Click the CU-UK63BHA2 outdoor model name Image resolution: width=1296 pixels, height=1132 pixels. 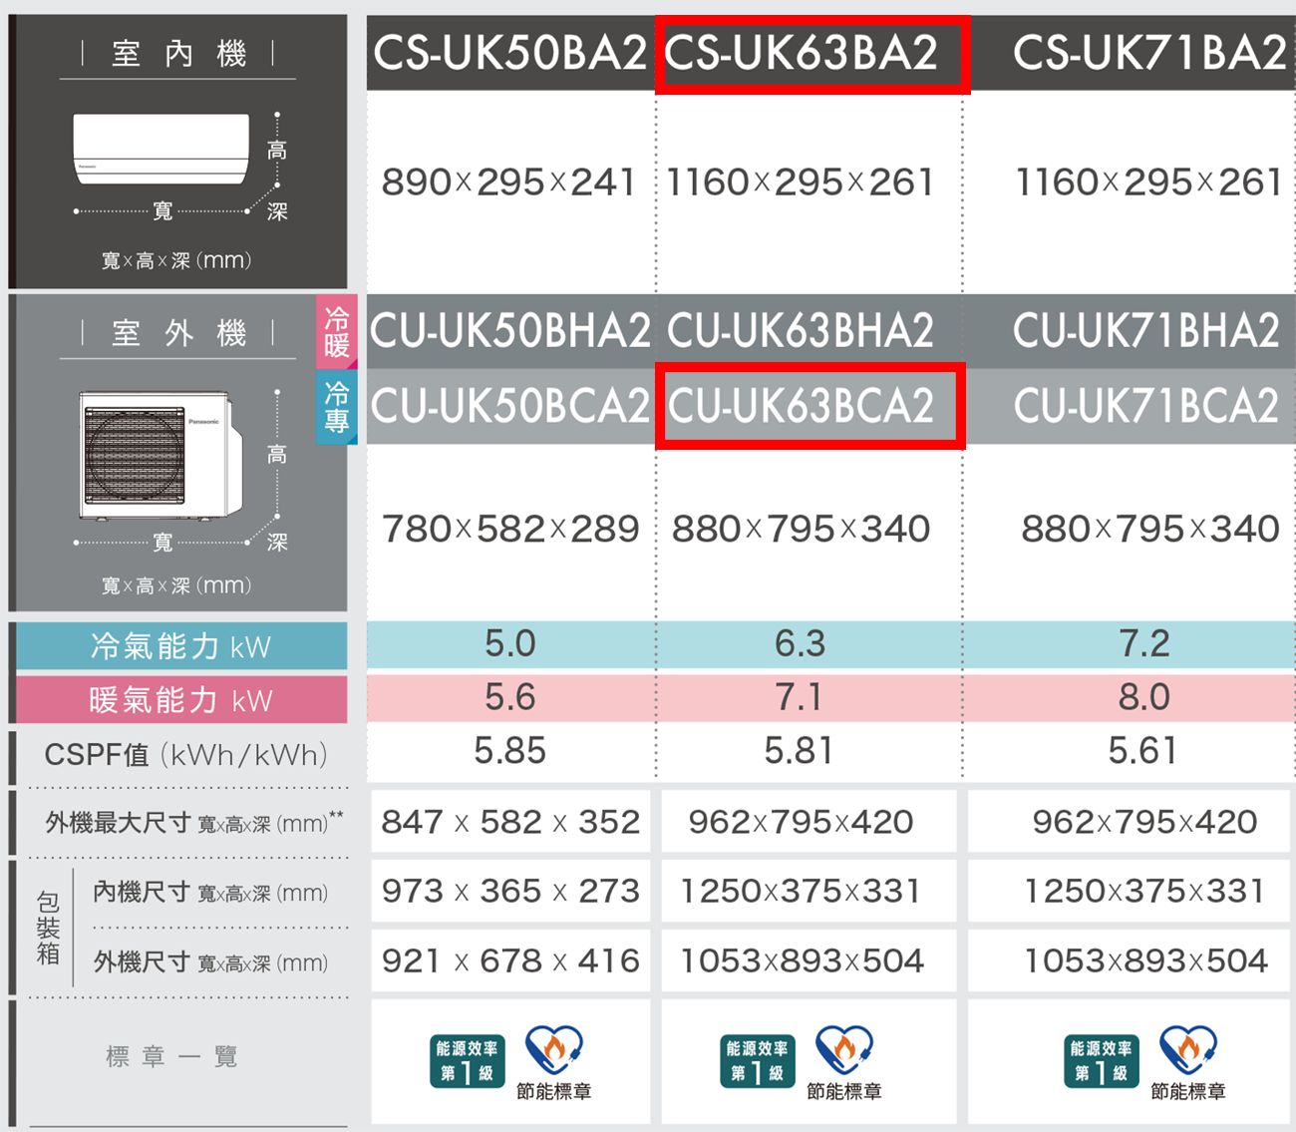coord(801,331)
